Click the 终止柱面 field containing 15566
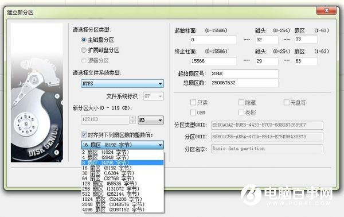This screenshot has width=344, height=217. pos(213,61)
